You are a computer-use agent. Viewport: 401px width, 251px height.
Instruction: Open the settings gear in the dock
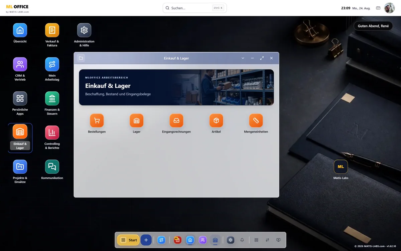coord(231,240)
